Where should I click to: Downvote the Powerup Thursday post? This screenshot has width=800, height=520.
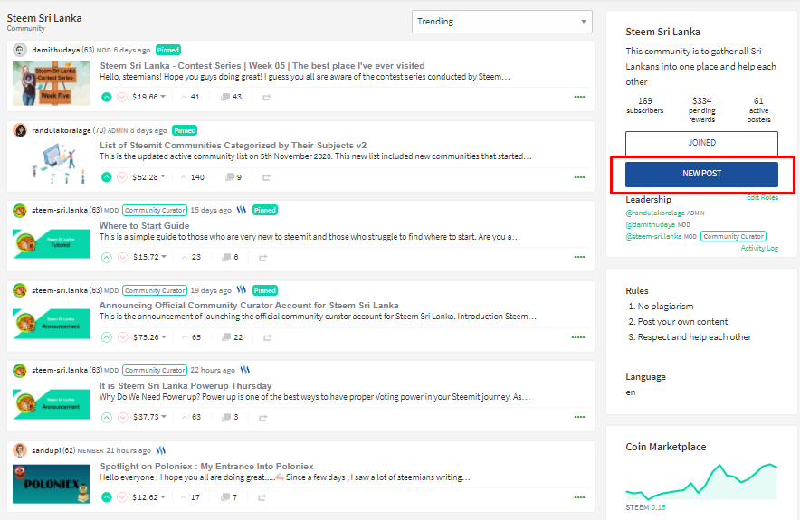pyautogui.click(x=123, y=417)
